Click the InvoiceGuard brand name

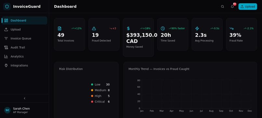point(27,7)
